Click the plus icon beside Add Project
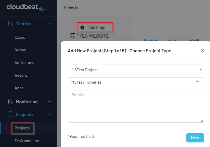Screen dimensions: 210x147 [82, 28]
